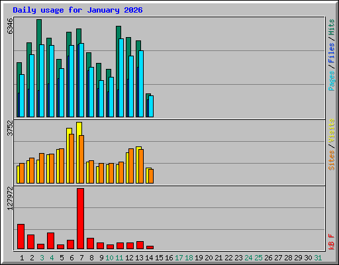The height and width of the screenshot is (265, 339).
Task: Click day 21 on the date axis
Action: point(218,258)
